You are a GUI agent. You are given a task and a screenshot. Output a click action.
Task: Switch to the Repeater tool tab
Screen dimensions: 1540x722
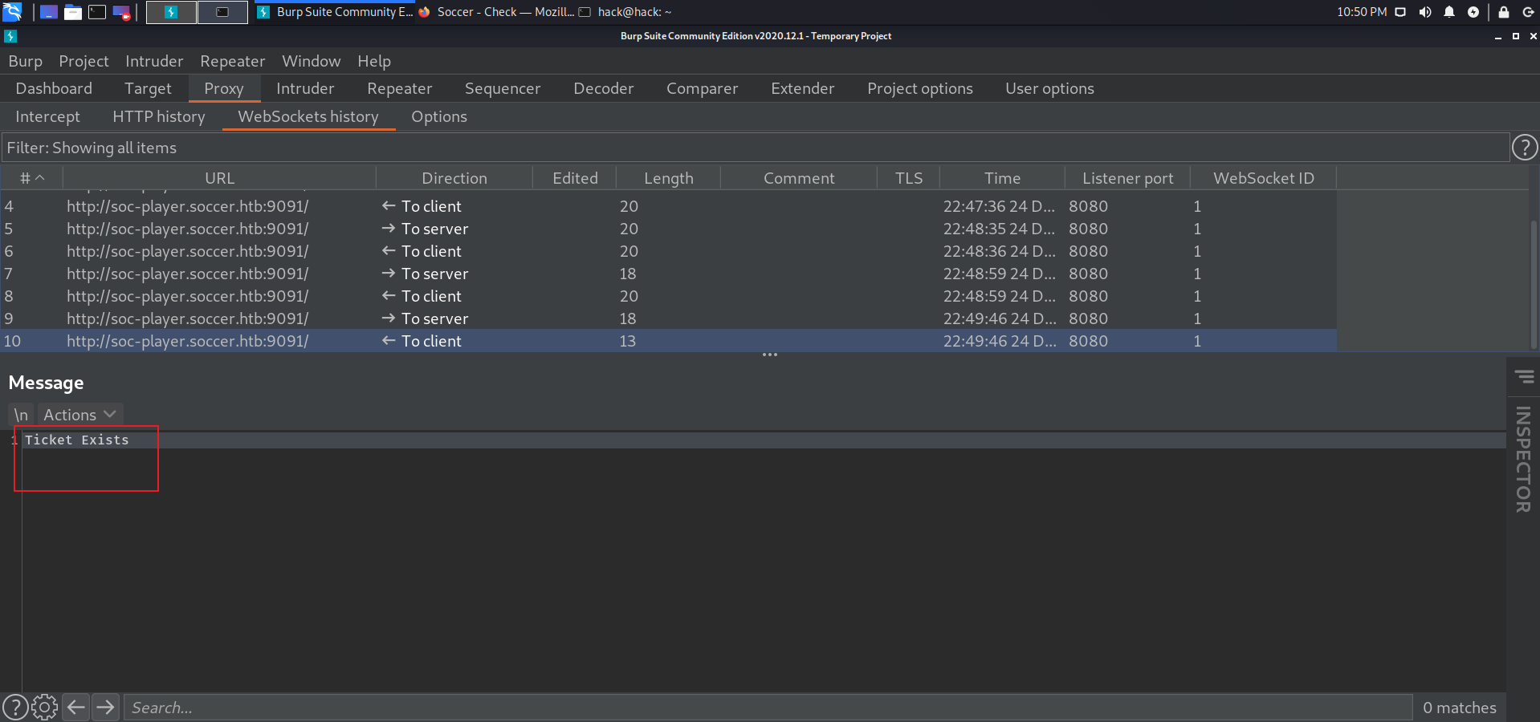[x=400, y=88]
